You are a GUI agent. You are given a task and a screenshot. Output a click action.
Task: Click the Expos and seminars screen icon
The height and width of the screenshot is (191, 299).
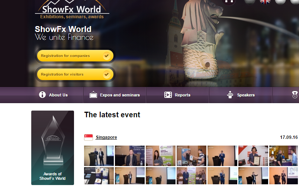[x=93, y=95]
